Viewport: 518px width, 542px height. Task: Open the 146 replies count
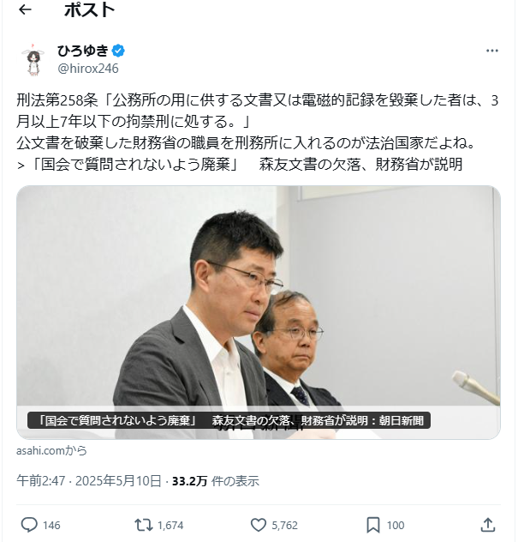coord(51,526)
